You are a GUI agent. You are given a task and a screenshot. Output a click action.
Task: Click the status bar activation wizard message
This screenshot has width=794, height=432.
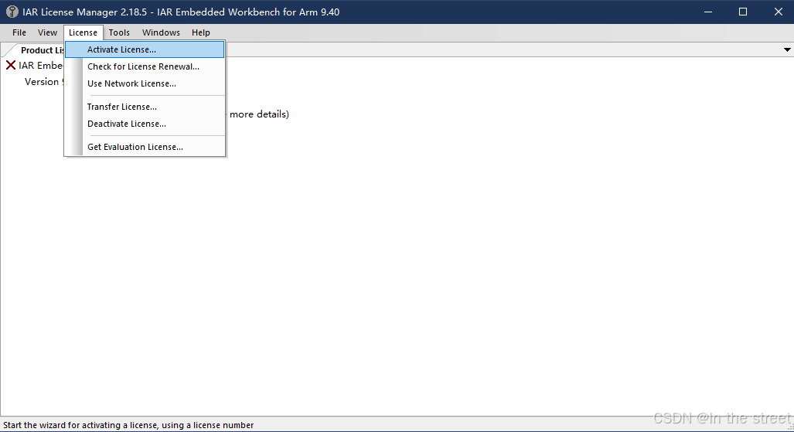pyautogui.click(x=128, y=425)
